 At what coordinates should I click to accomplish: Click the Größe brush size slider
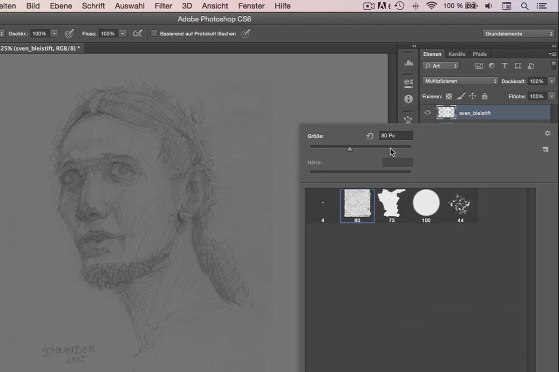click(x=361, y=147)
